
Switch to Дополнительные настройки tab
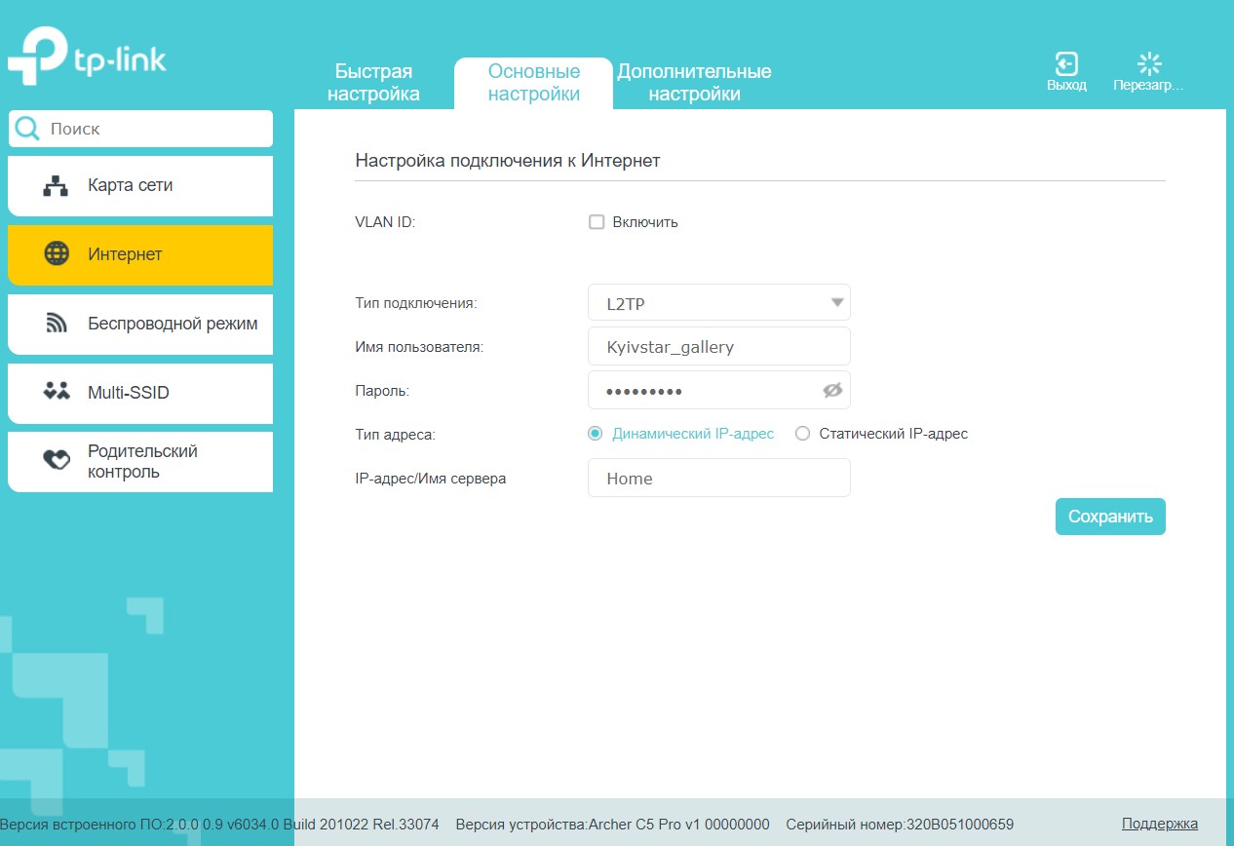(x=694, y=83)
